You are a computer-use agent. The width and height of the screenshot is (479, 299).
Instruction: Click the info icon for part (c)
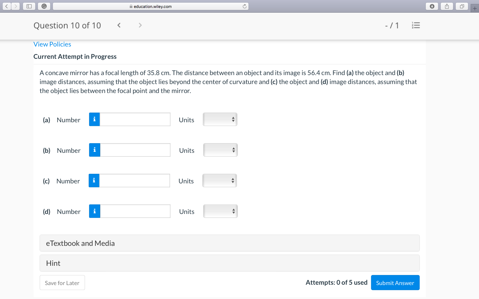coord(94,180)
